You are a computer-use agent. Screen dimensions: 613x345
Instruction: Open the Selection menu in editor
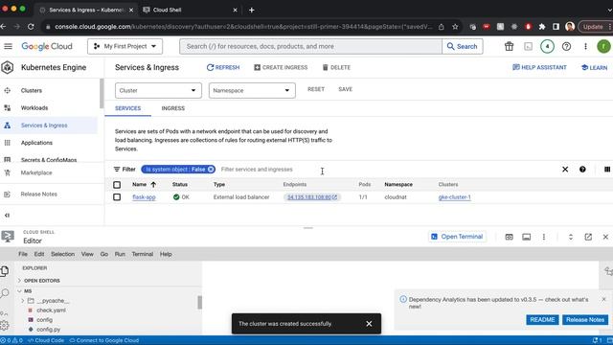click(x=62, y=254)
